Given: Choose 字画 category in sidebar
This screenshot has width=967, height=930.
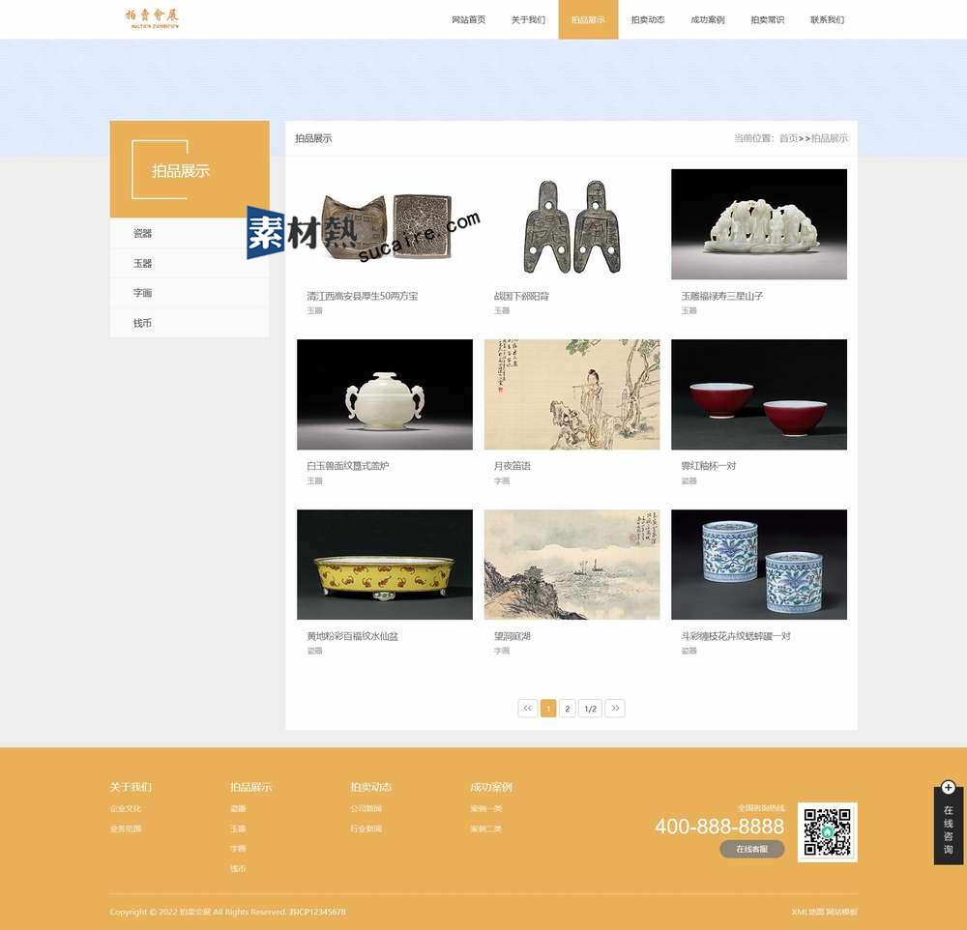Looking at the screenshot, I should (x=143, y=293).
